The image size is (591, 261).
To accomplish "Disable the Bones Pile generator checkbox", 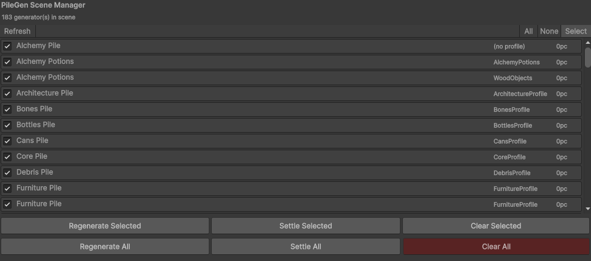I will 7,110.
